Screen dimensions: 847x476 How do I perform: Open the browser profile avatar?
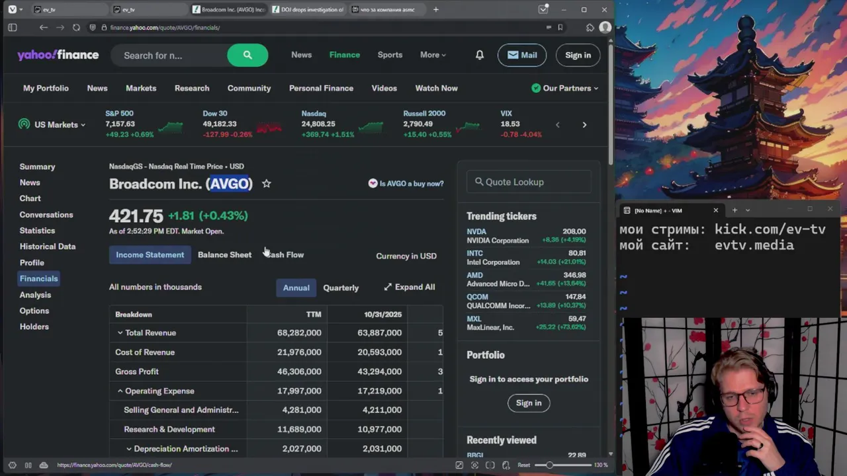click(x=605, y=27)
